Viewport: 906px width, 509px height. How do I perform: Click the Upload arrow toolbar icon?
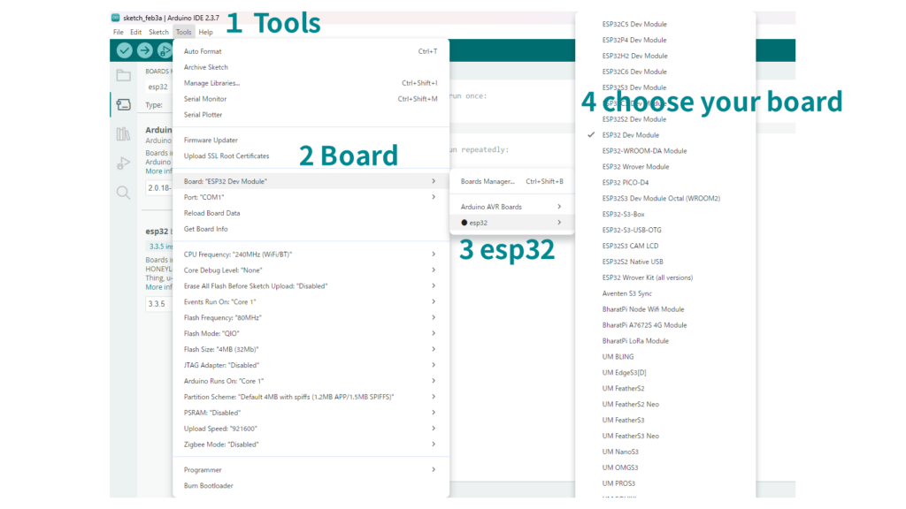click(x=144, y=50)
